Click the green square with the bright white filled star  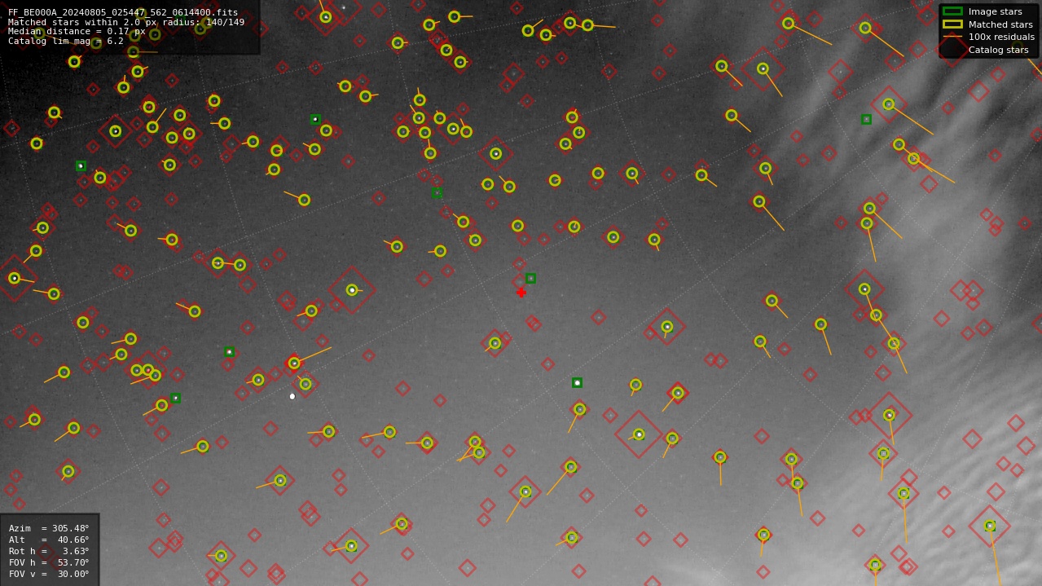coord(577,382)
